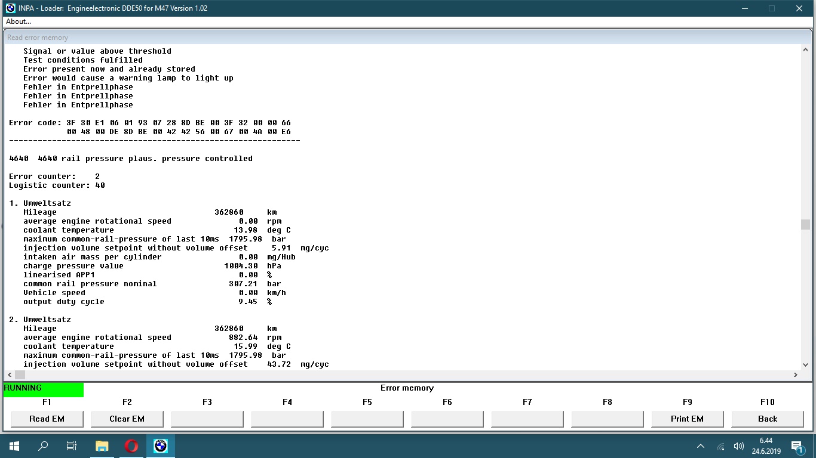The height and width of the screenshot is (458, 816).
Task: Open the network status icon
Action: [720, 446]
